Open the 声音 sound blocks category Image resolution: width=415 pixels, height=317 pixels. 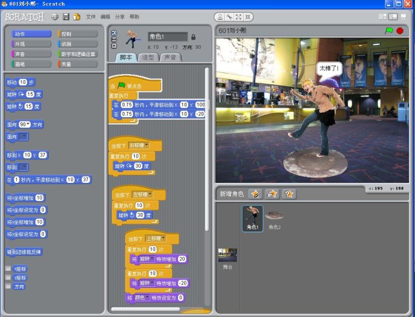[x=31, y=54]
